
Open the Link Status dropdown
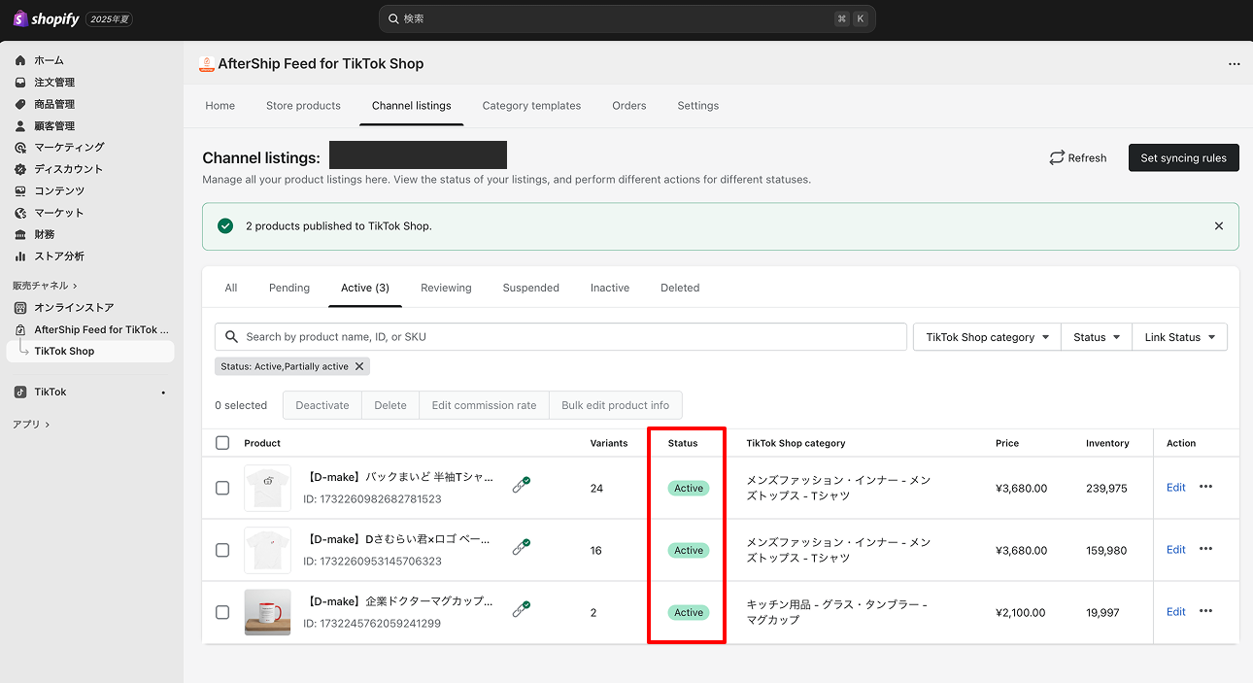point(1179,337)
